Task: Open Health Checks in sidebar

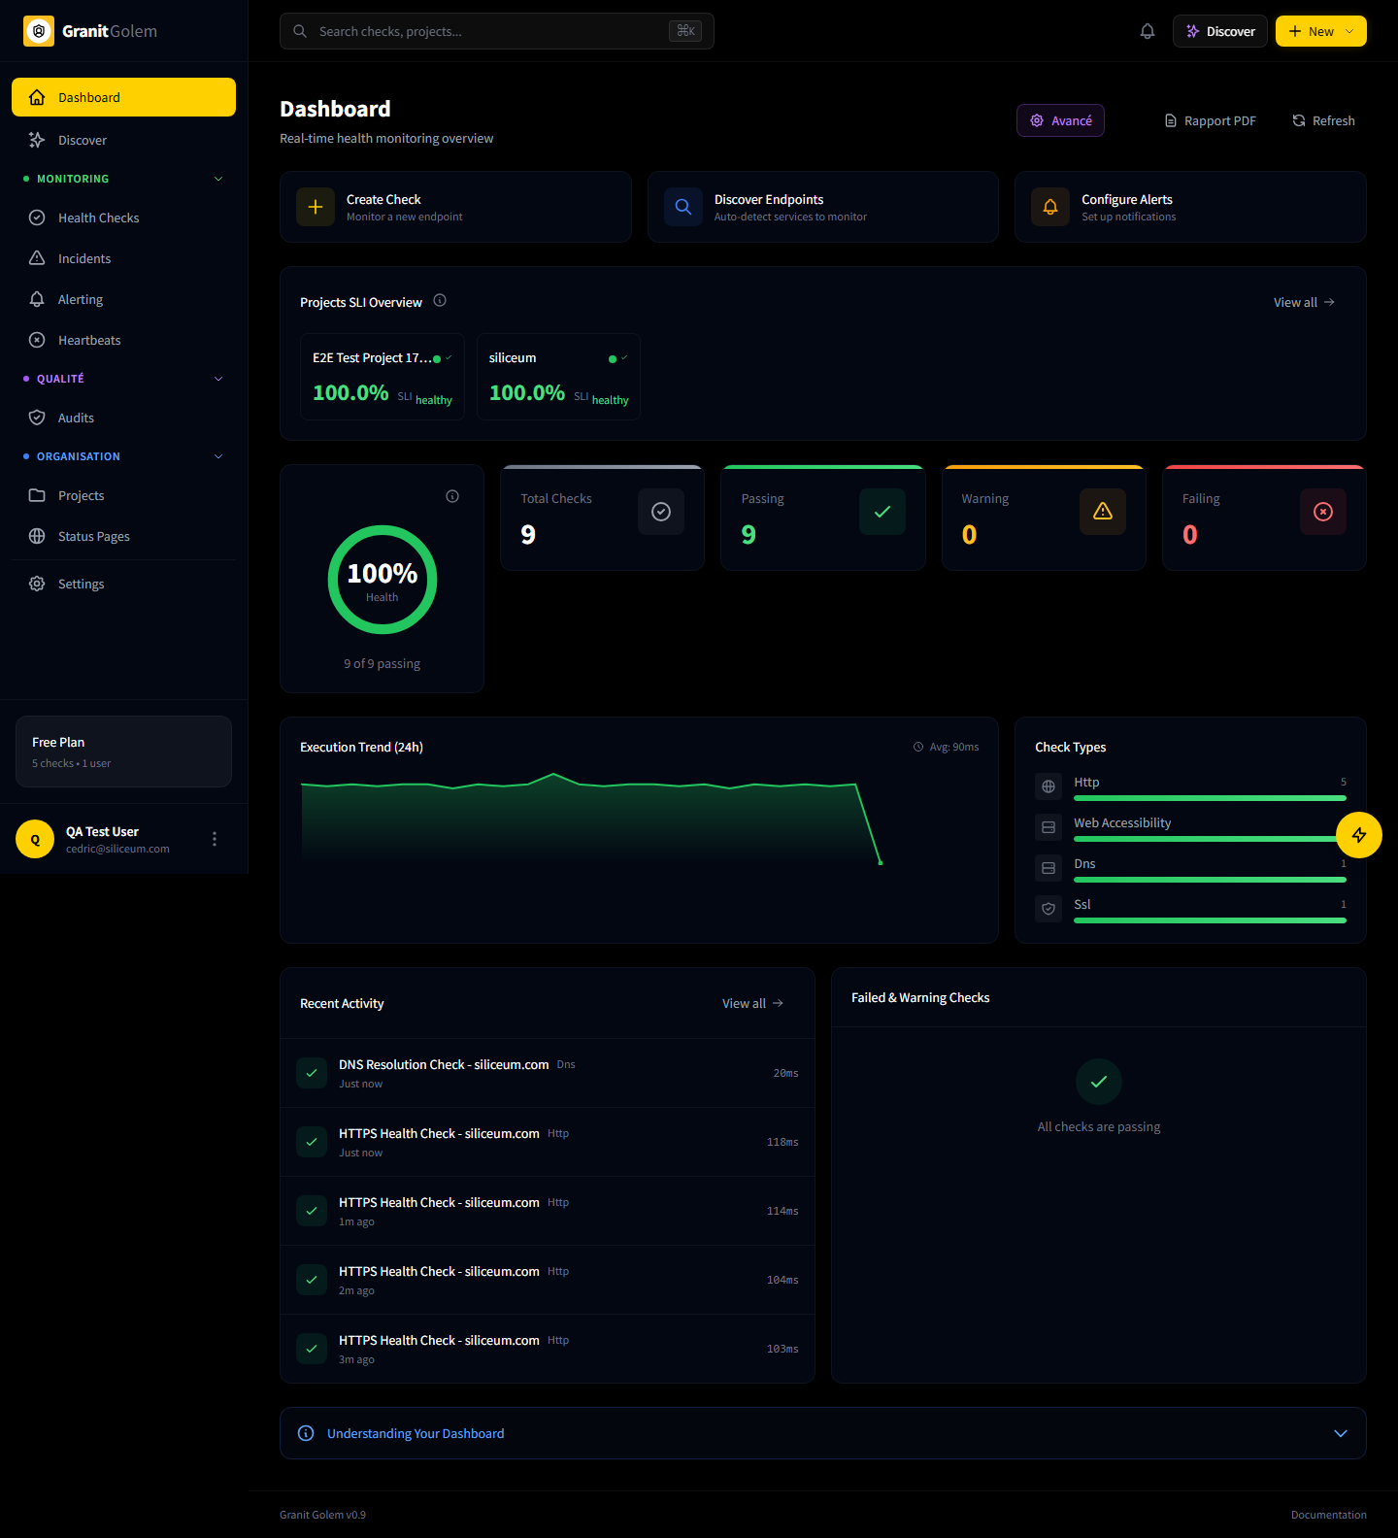Action: tap(123, 217)
